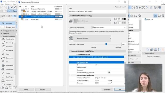Image resolution: width=165 pixels, height=93 pixels.
Task: Click the Отменить button
Action: [107, 89]
